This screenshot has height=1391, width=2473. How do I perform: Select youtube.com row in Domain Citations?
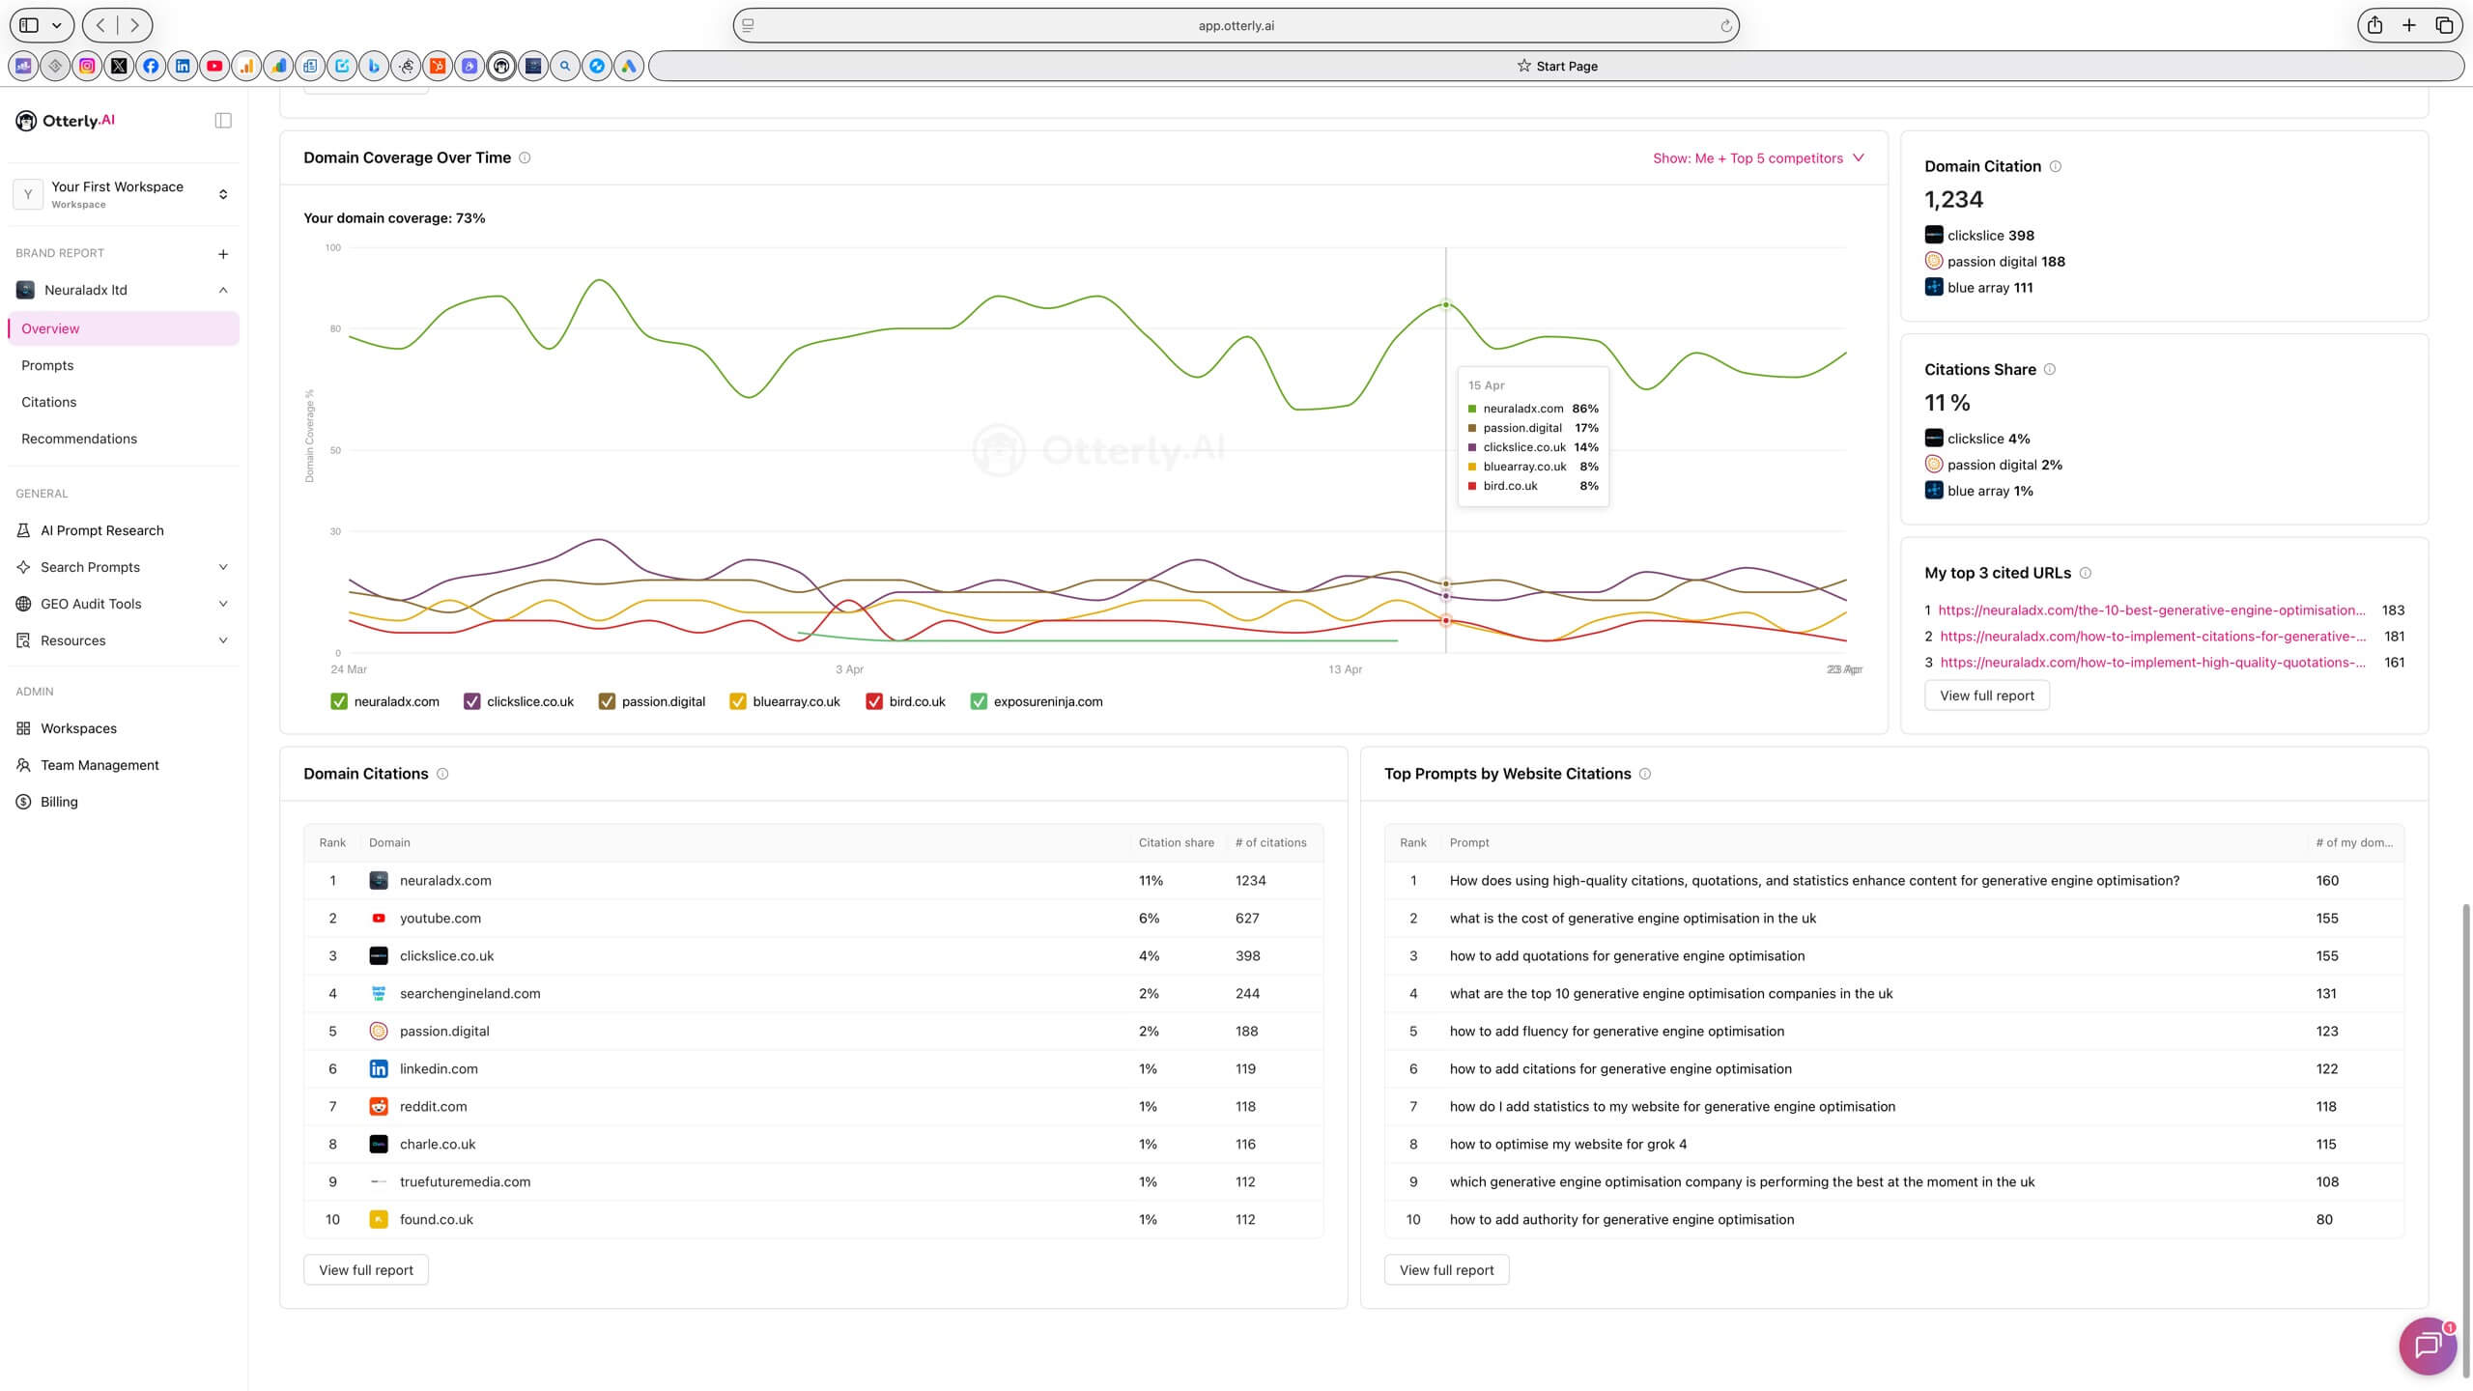click(813, 919)
